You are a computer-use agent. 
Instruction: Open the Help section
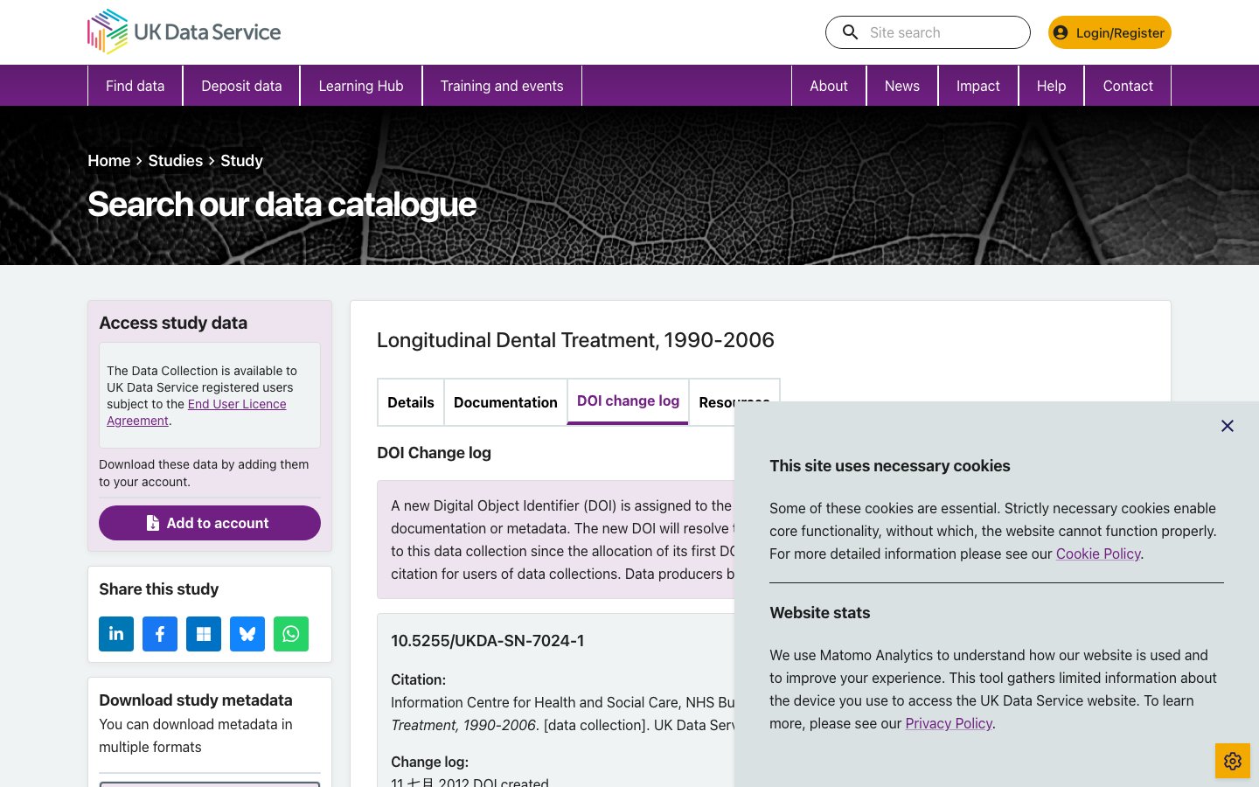coord(1051,86)
